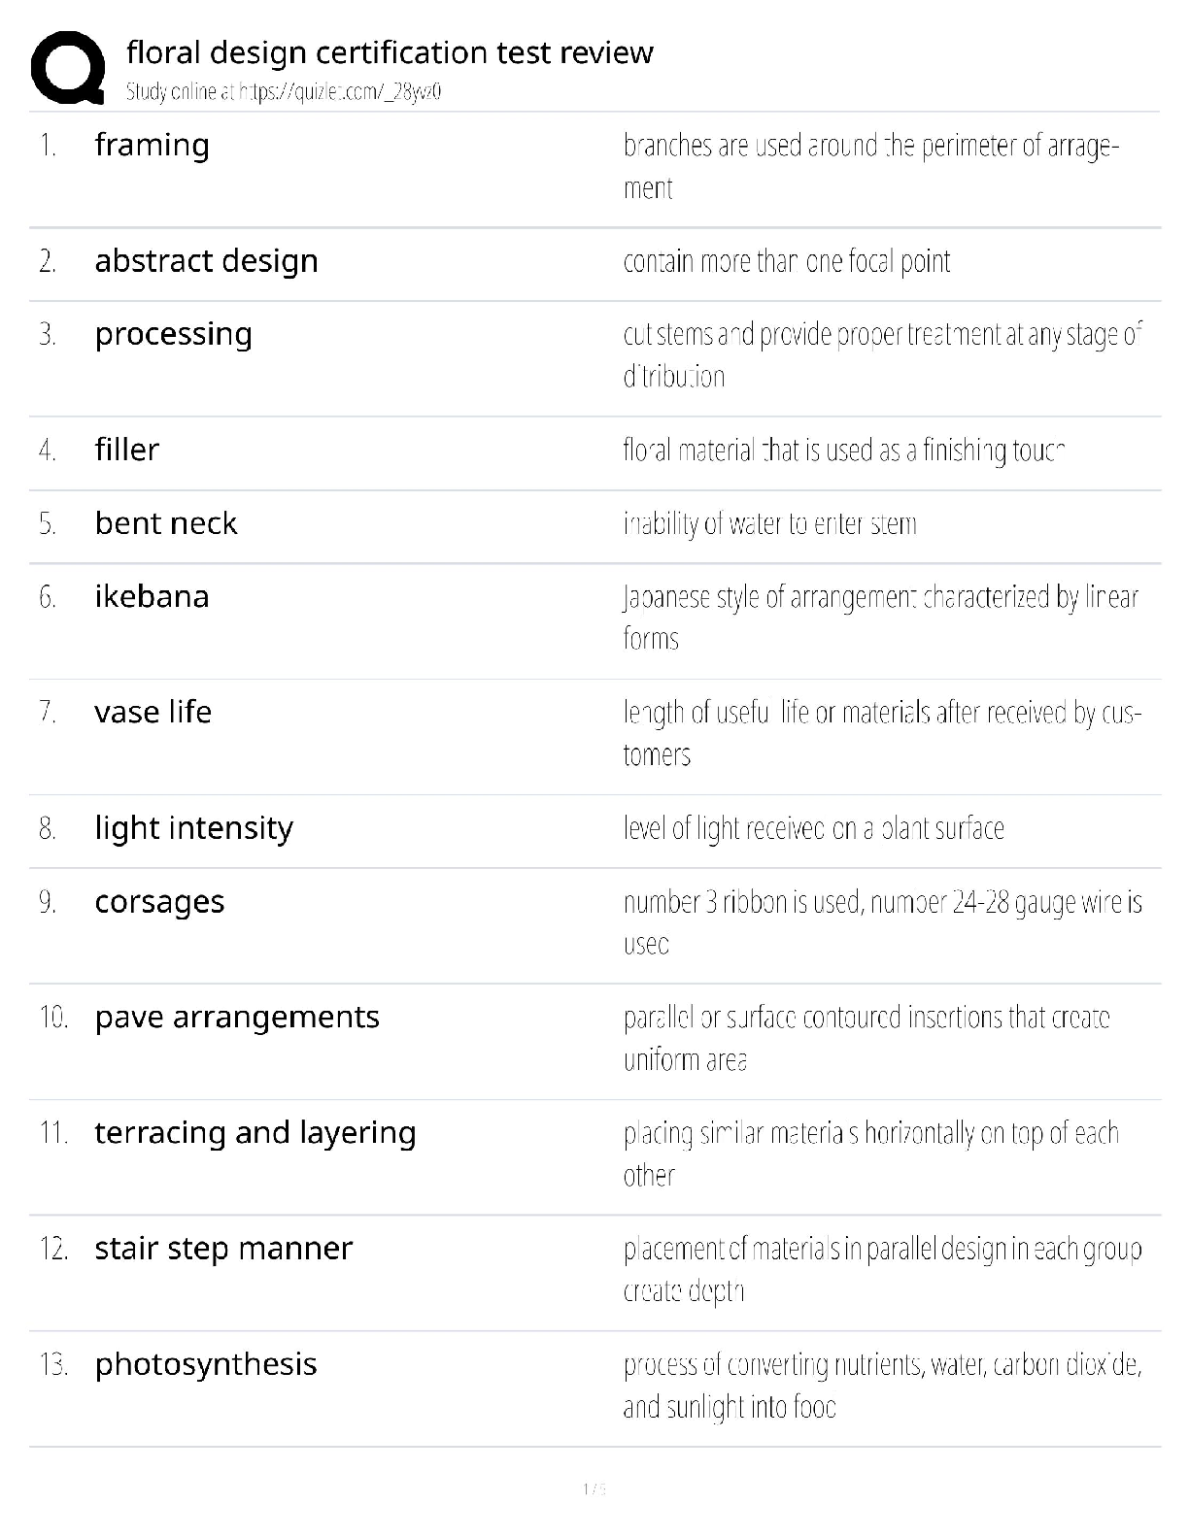Click the definition 'inability of water to enter stem'

point(769,523)
